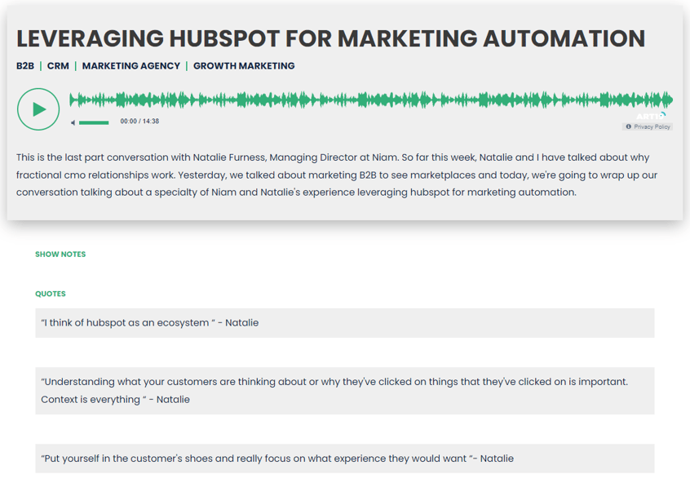
Task: Select the 'hubspot as an ecosystem' quote
Action: [x=344, y=323]
